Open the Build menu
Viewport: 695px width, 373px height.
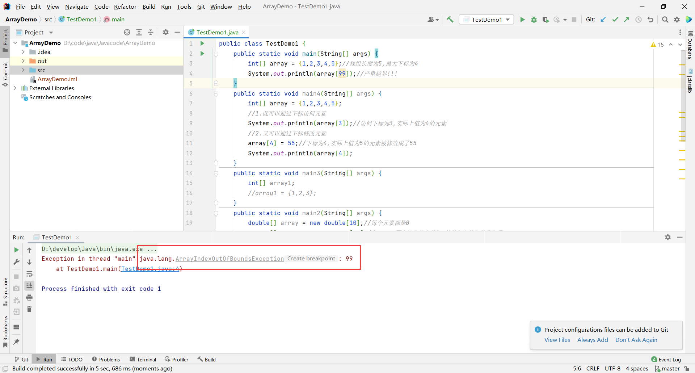(149, 7)
